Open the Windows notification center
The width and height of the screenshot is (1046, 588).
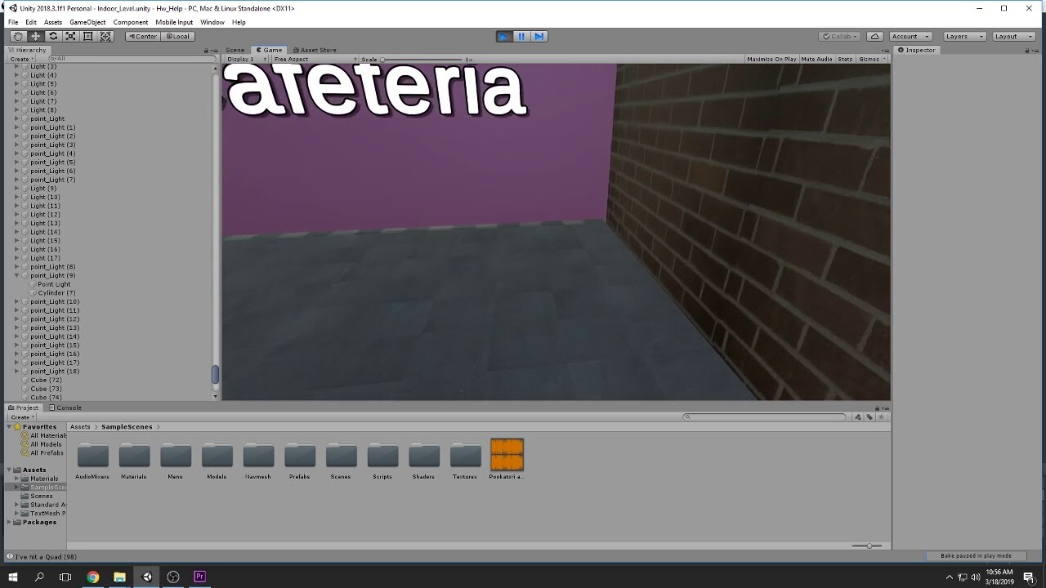point(1029,577)
